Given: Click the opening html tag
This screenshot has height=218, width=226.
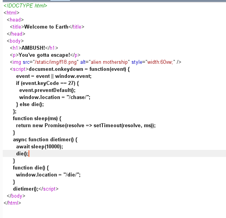Looking at the screenshot, I should [11, 13].
